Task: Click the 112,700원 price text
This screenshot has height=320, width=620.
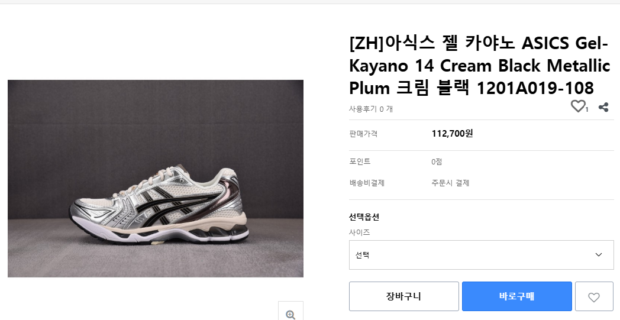Action: pos(452,134)
